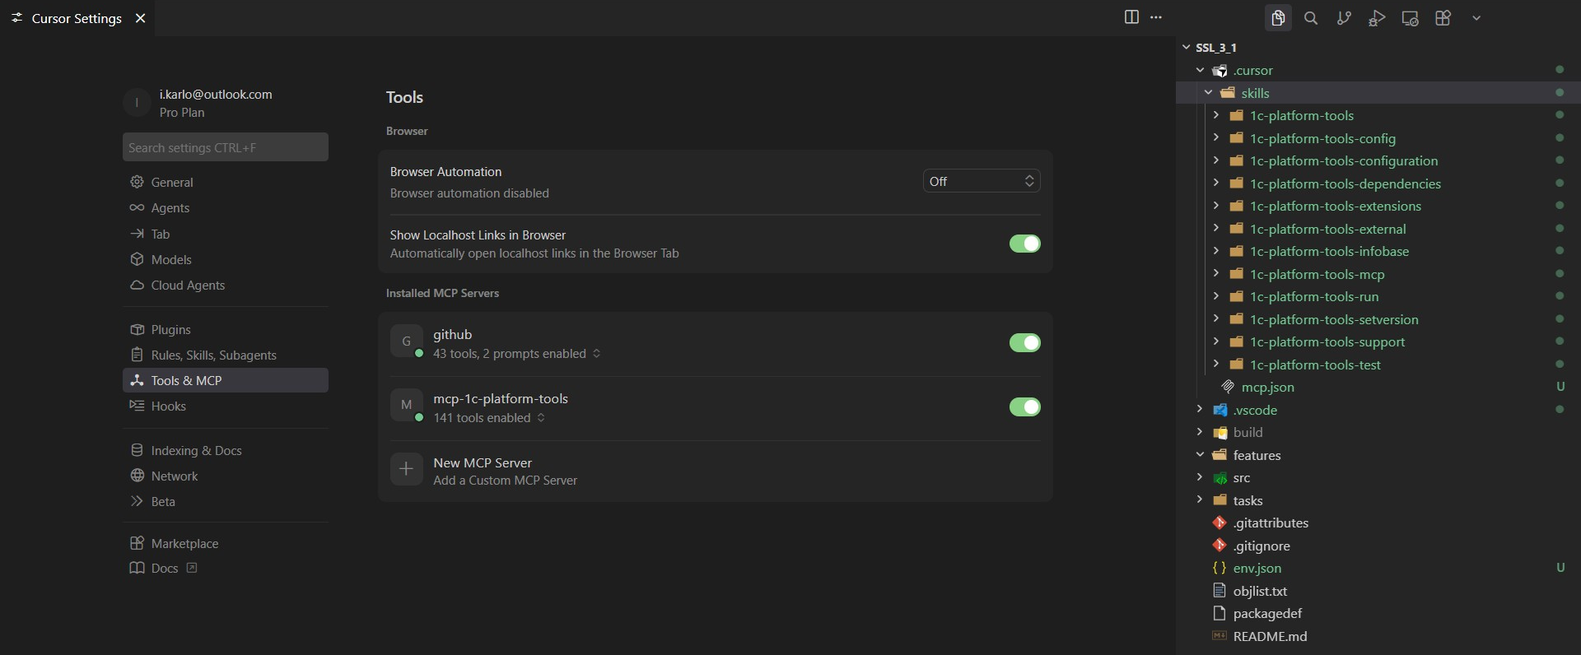Add a New MCP Server
The height and width of the screenshot is (655, 1581).
[x=716, y=471]
